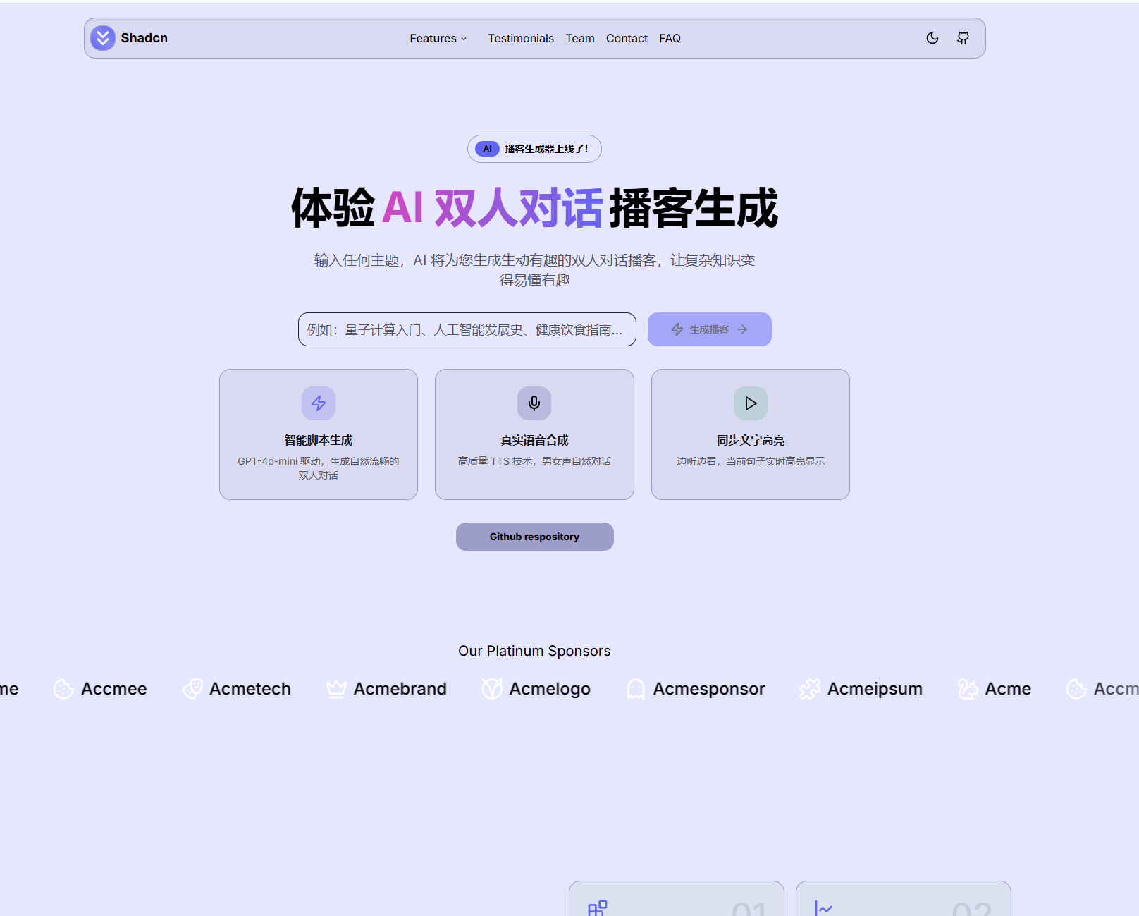Click the 同步文字高亮 card title

pos(751,440)
